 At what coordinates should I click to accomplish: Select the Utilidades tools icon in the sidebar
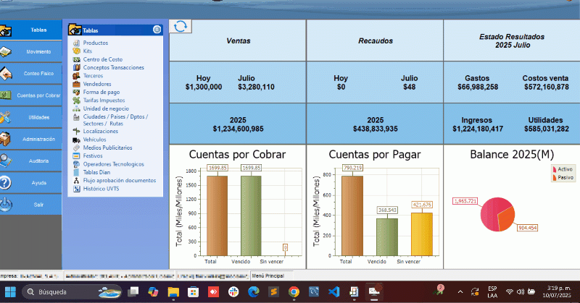(x=7, y=117)
